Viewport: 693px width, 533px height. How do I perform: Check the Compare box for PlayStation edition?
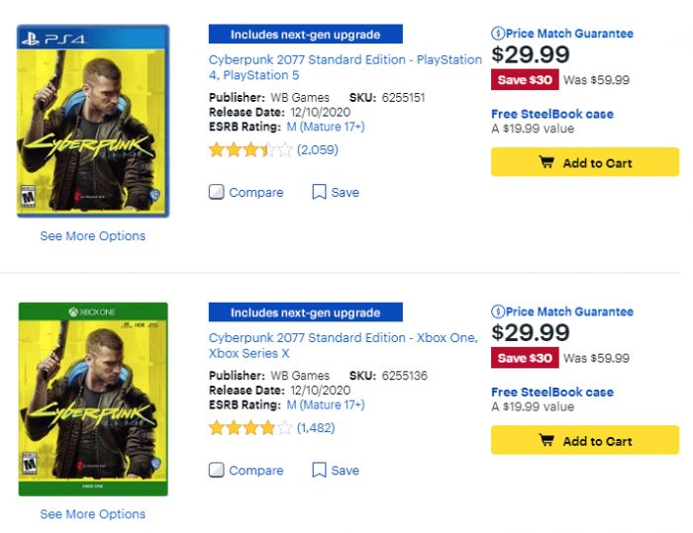(x=216, y=192)
